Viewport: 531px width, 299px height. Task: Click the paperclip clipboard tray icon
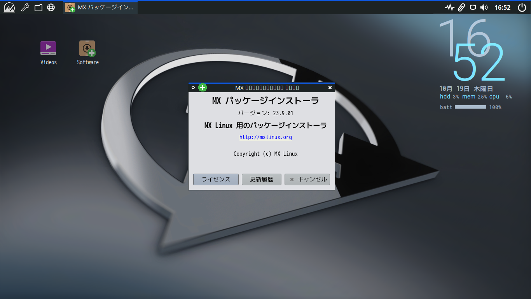[461, 7]
